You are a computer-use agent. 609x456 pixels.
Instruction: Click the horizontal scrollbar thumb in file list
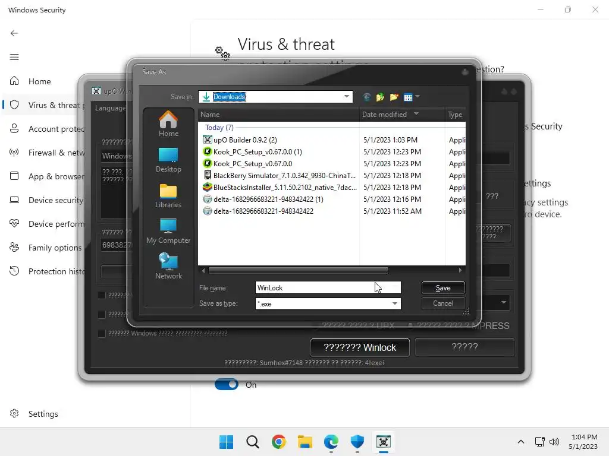[x=299, y=270]
